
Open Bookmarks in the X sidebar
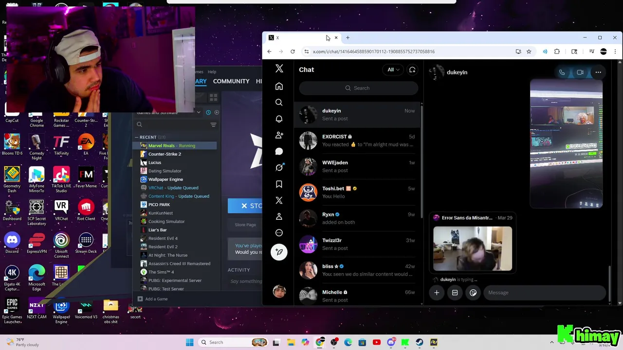click(279, 184)
